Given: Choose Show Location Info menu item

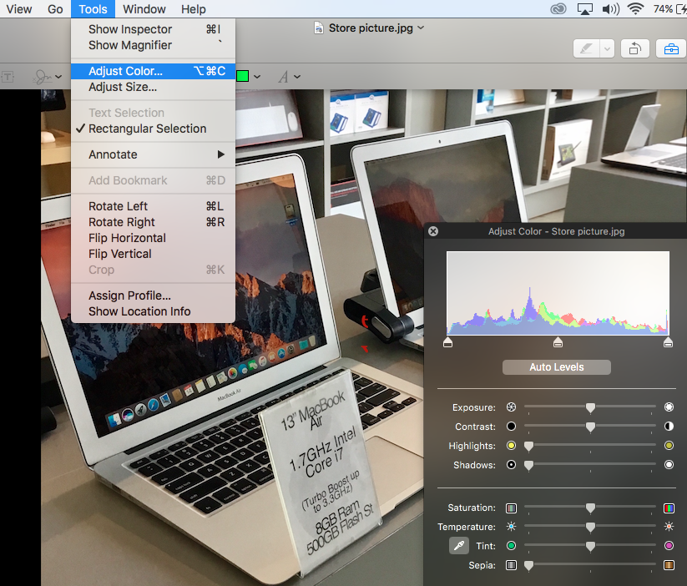Looking at the screenshot, I should tap(153, 311).
